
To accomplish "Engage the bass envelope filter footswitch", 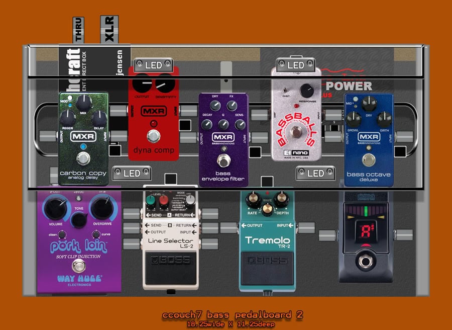I will [223, 160].
